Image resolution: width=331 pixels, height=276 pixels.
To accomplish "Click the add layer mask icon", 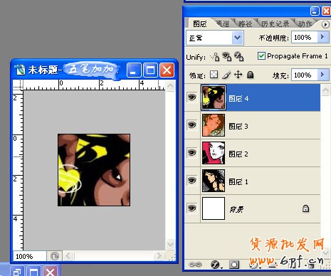I will pos(234,265).
